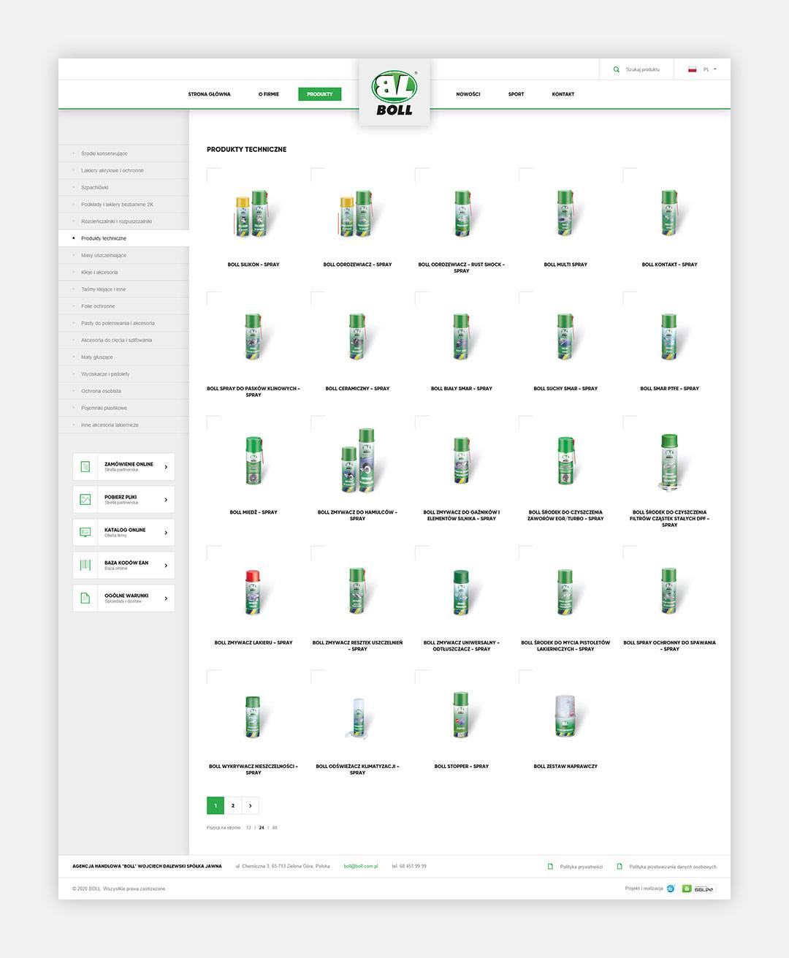
Task: Select page size 48 products per page
Action: coord(274,828)
